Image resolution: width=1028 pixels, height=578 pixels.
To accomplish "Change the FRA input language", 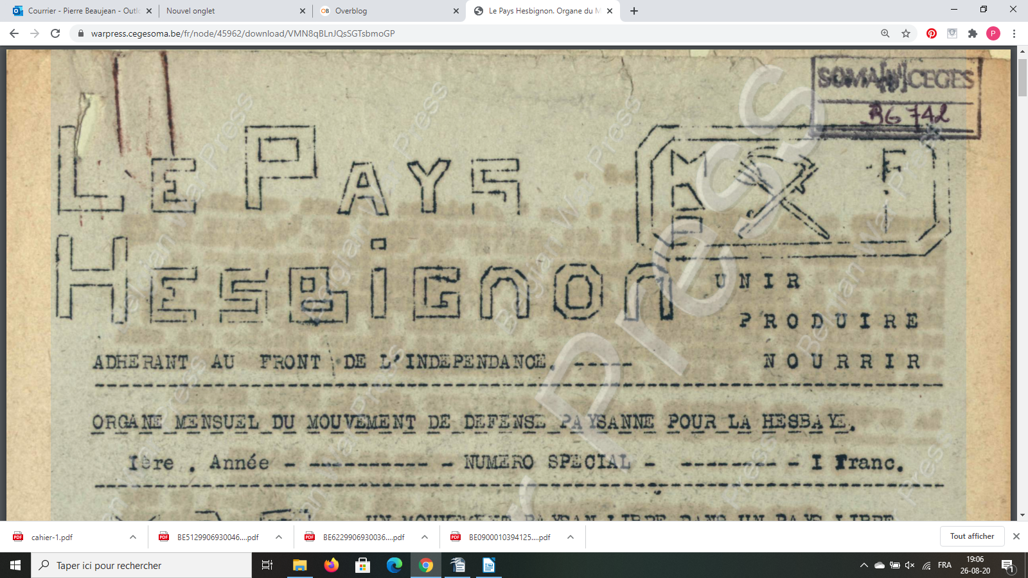I will click(x=944, y=565).
